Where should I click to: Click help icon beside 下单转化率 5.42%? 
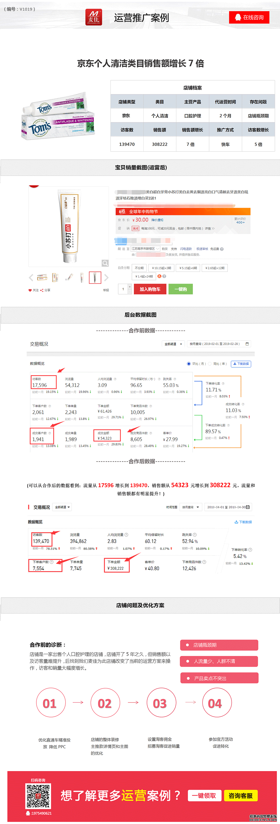click(250, 550)
